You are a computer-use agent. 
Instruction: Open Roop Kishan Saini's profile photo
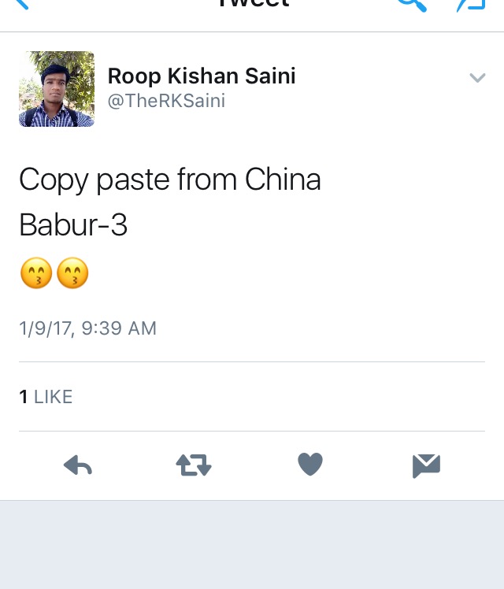[57, 89]
